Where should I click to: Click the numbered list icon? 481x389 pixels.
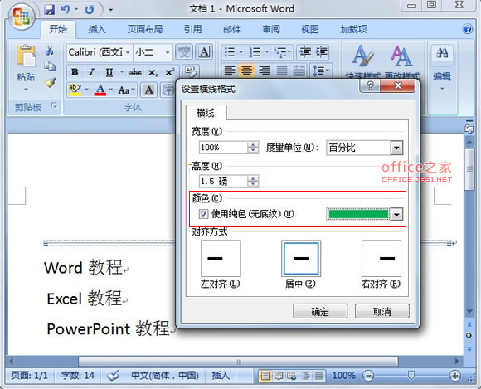coord(255,52)
